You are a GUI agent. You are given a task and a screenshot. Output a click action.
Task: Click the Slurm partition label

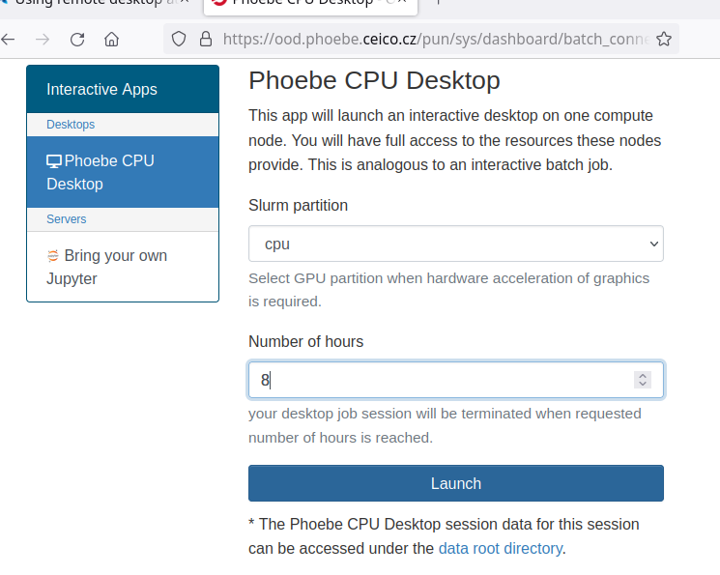pyautogui.click(x=298, y=205)
